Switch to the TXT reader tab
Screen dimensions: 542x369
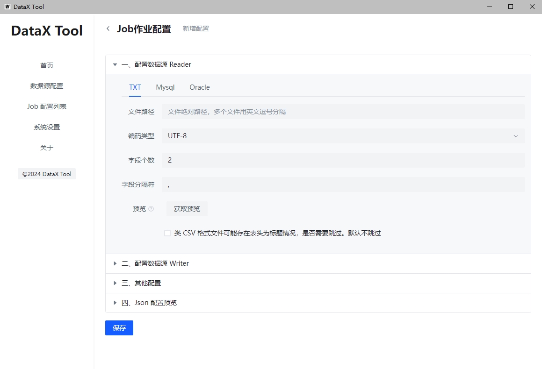(135, 87)
